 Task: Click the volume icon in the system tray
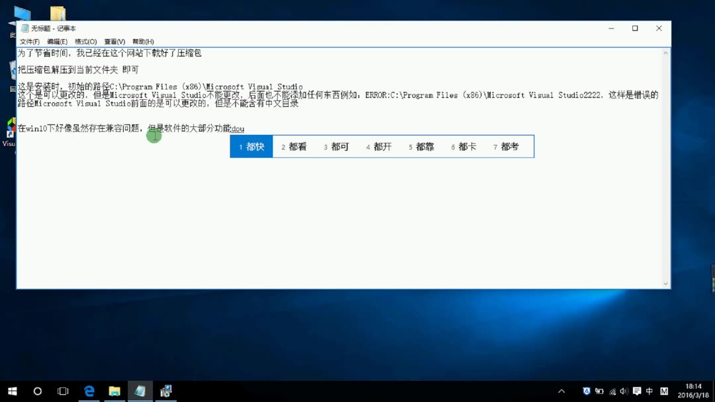coord(625,391)
